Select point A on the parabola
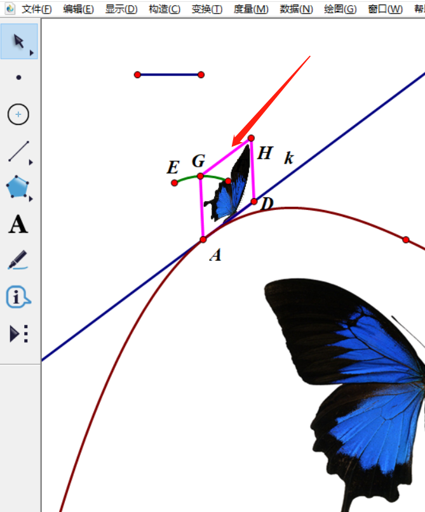Viewport: 425px width, 512px height. [x=203, y=240]
